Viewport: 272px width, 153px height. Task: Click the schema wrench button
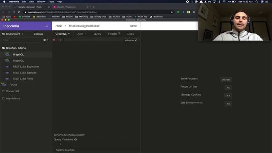(x=131, y=40)
